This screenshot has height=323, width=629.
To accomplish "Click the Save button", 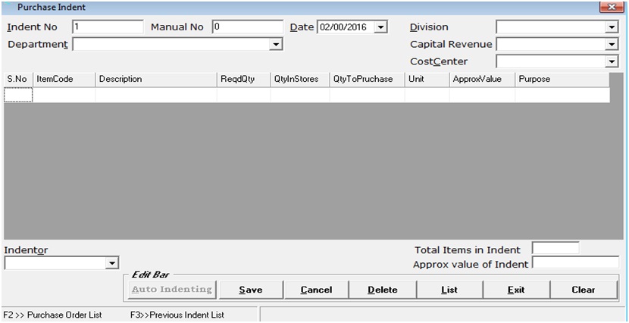I will [x=250, y=290].
